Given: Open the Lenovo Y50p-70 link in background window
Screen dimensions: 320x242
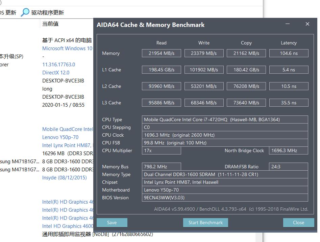Looking at the screenshot, I should point(60,137).
